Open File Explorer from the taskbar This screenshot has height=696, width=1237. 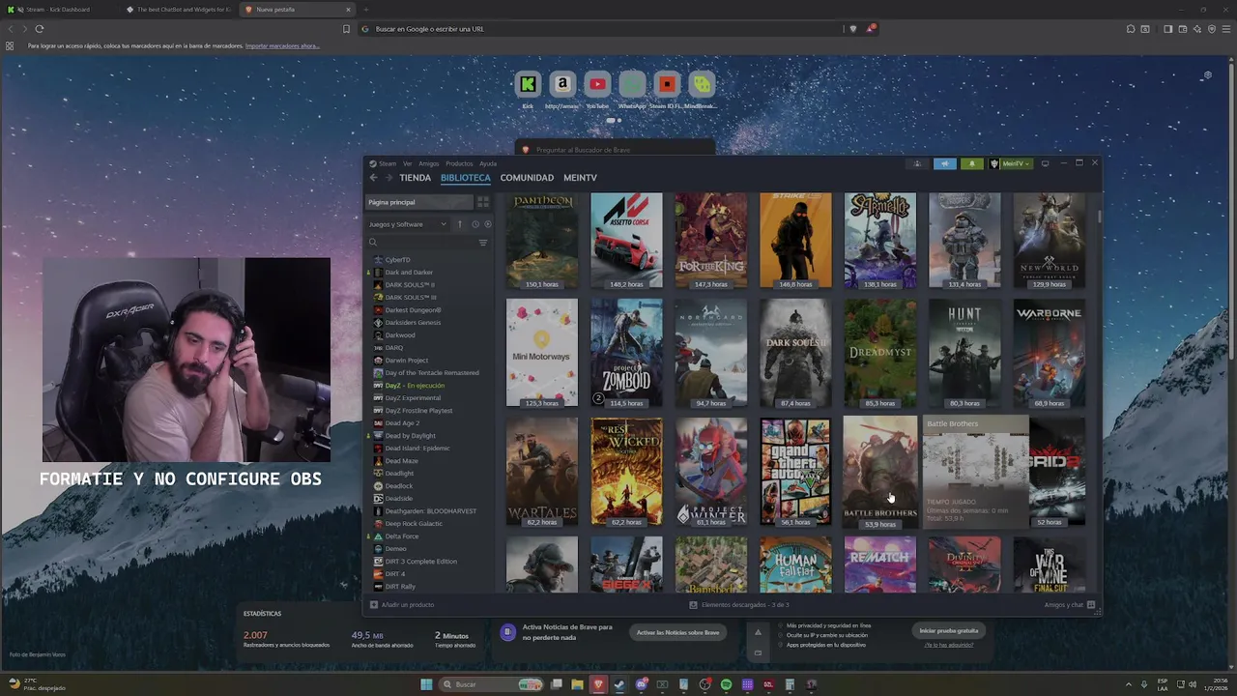coord(577,684)
